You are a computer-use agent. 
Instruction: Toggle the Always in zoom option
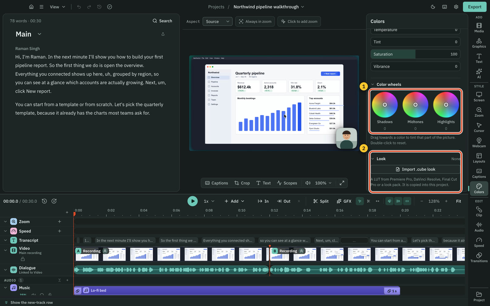pos(255,21)
